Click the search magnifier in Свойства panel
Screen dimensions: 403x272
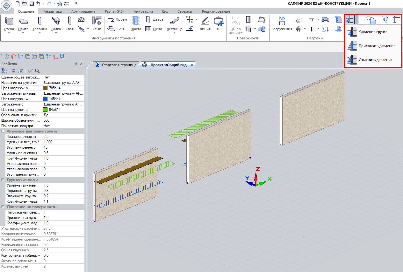pos(37,71)
